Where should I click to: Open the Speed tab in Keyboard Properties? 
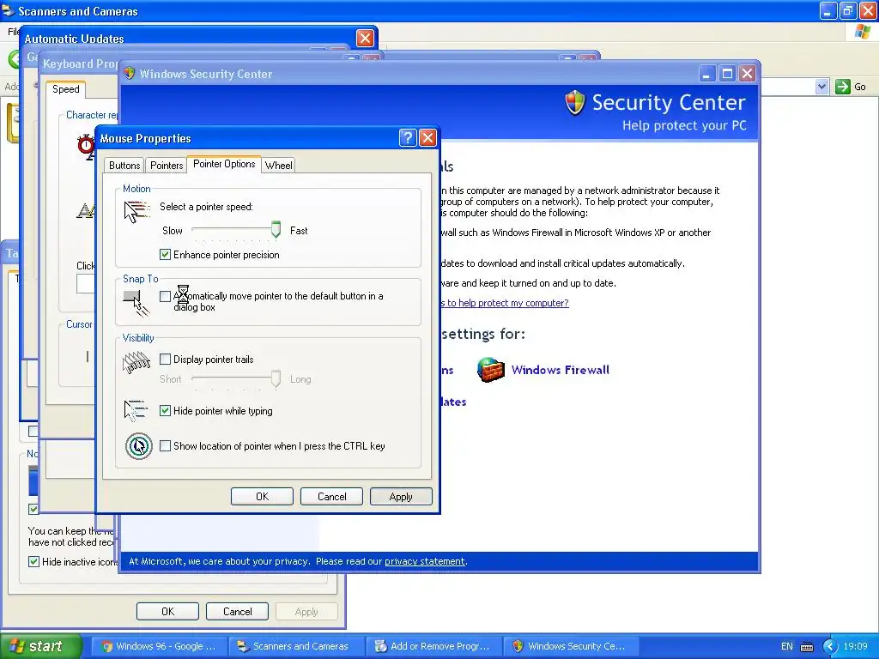(65, 89)
